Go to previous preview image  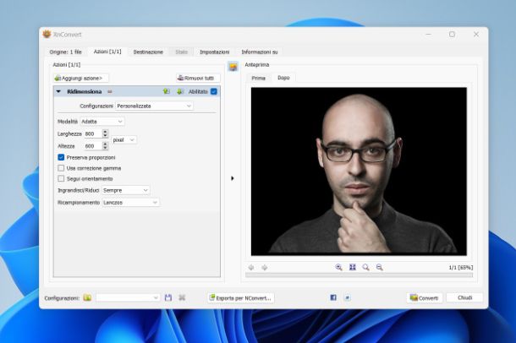tap(251, 268)
